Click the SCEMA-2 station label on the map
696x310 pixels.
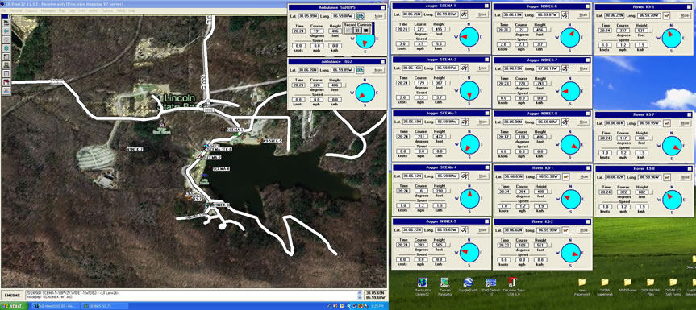(x=213, y=157)
